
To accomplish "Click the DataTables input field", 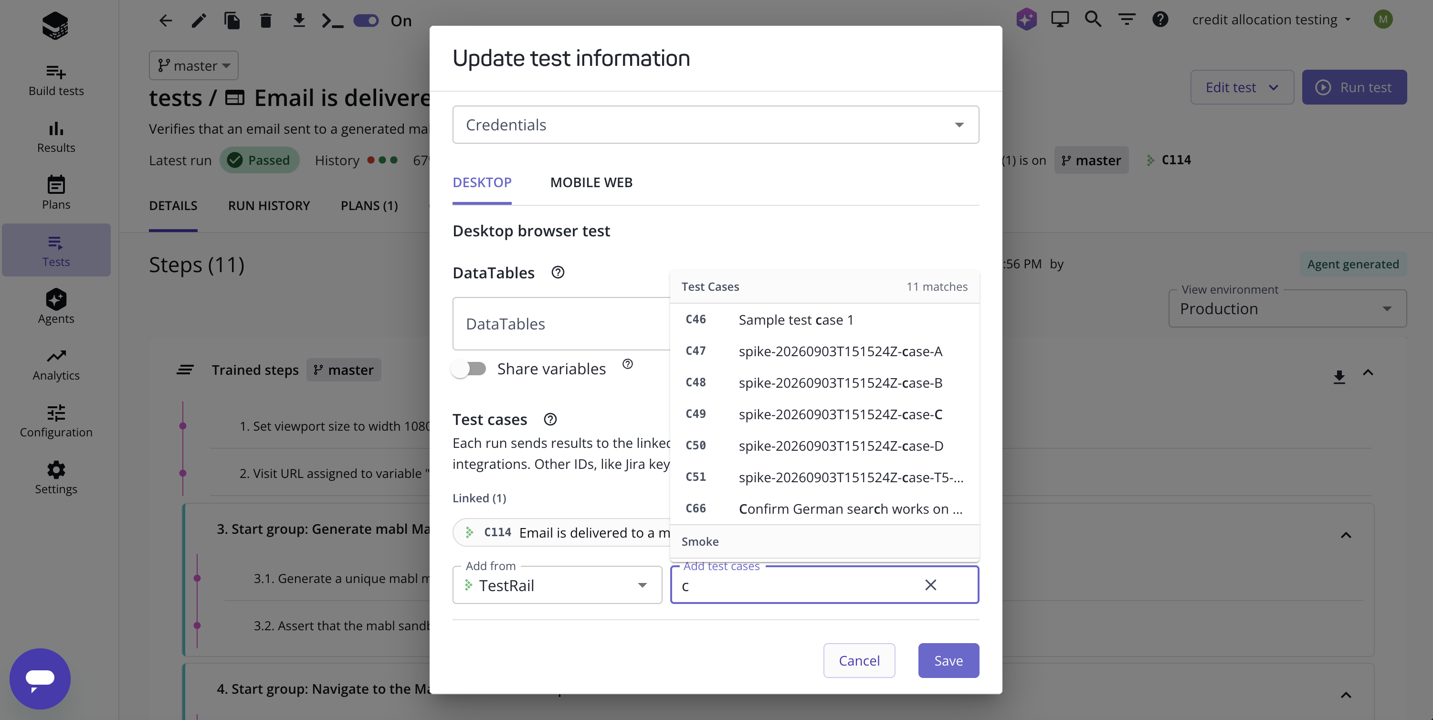I will point(562,324).
